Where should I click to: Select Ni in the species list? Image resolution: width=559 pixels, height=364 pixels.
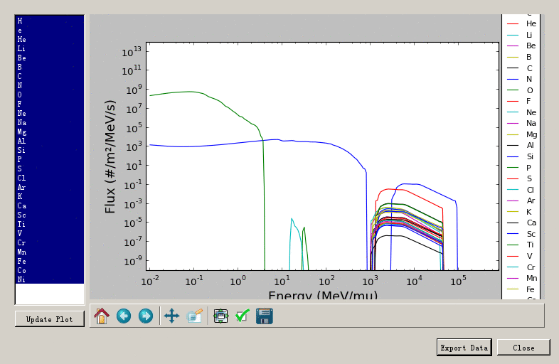point(50,279)
